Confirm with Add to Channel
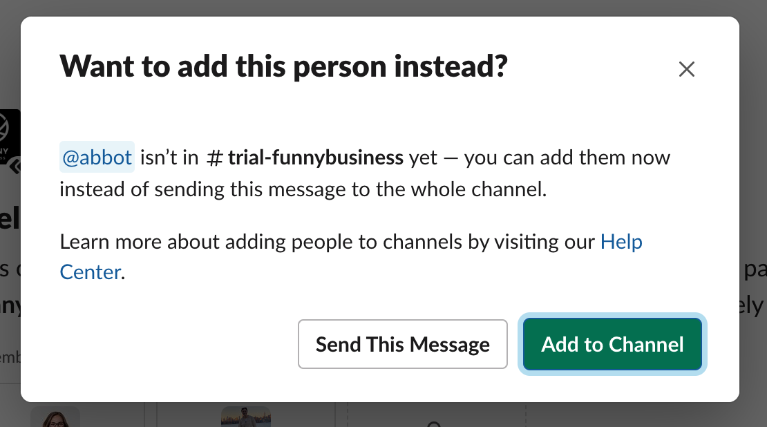 click(612, 344)
